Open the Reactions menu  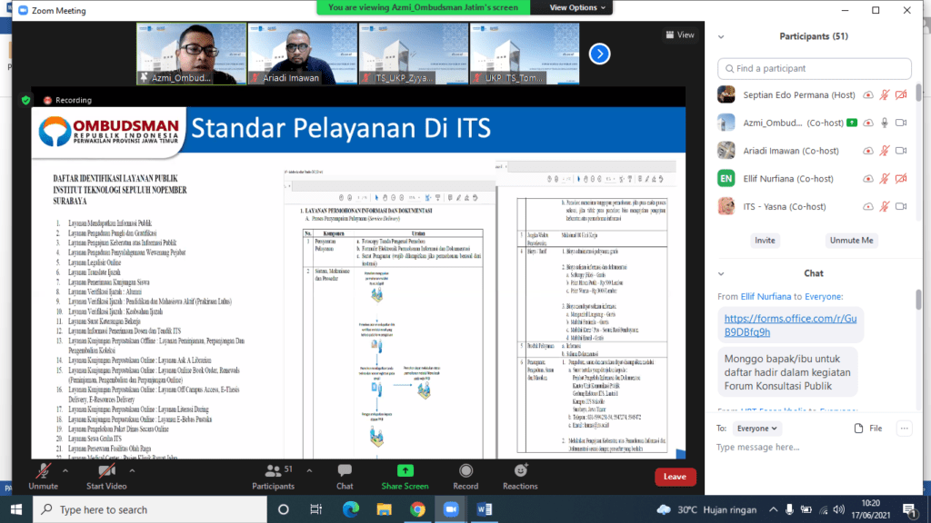[520, 477]
